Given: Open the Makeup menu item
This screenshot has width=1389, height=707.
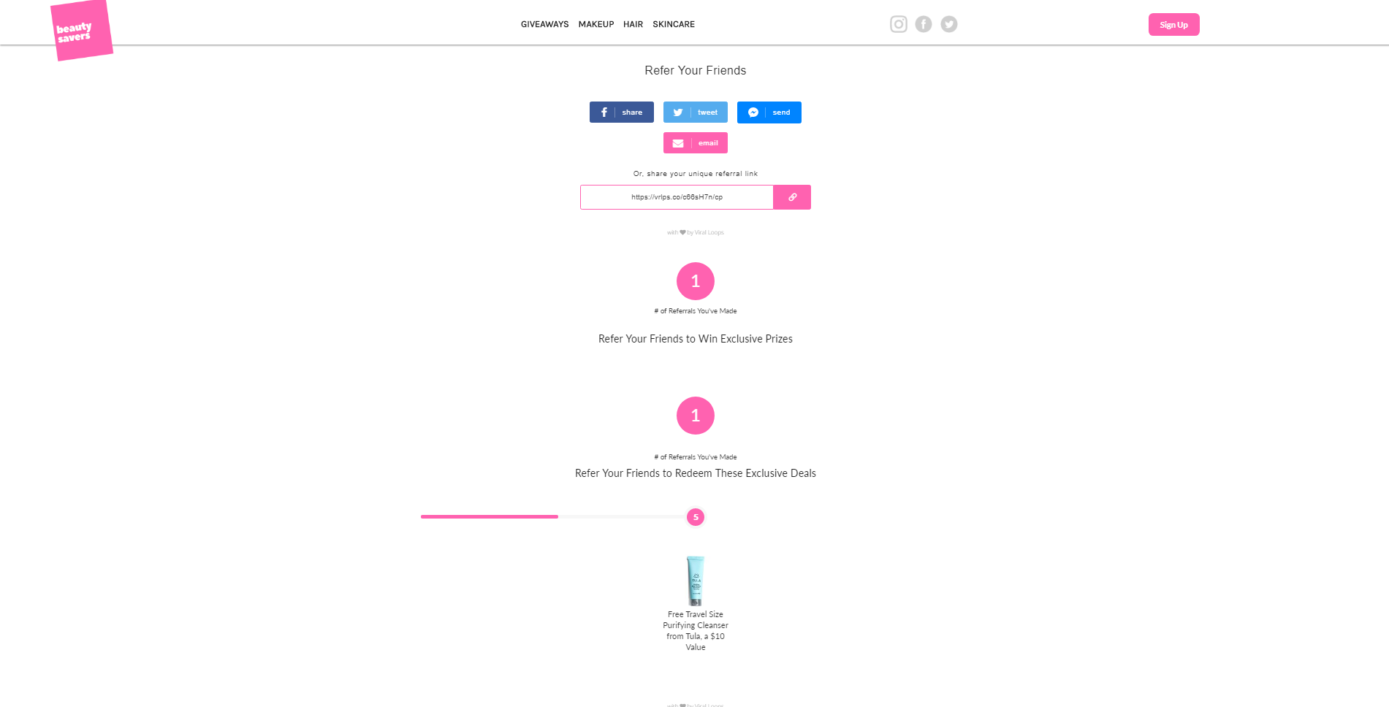Looking at the screenshot, I should (596, 24).
